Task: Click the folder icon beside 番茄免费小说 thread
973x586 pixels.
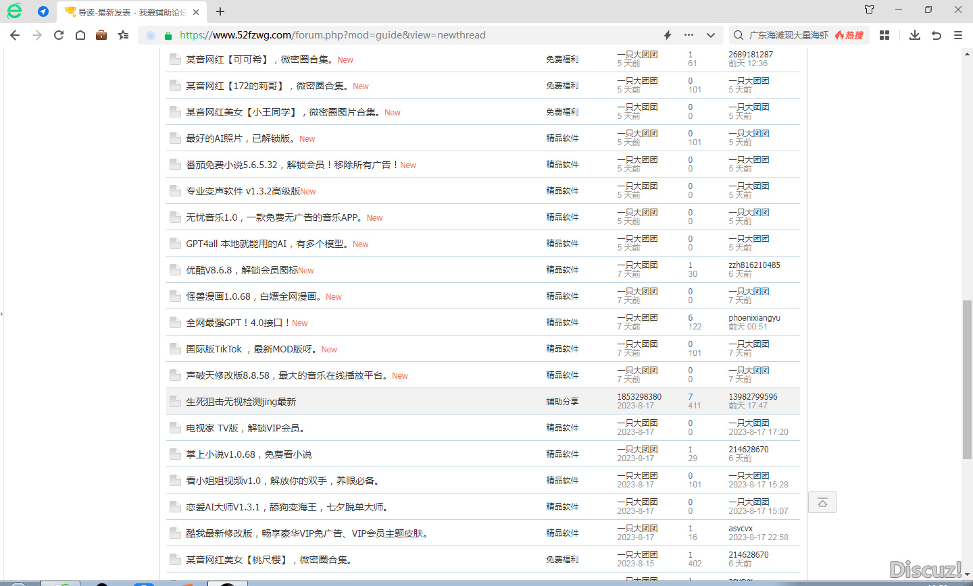Action: 175,165
